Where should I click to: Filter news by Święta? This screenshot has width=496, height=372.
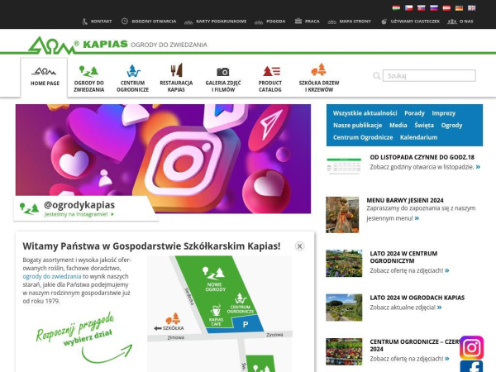point(424,126)
